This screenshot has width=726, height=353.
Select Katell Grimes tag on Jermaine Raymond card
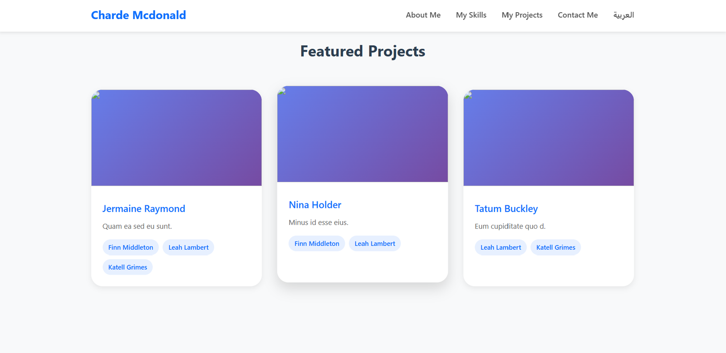coord(128,267)
